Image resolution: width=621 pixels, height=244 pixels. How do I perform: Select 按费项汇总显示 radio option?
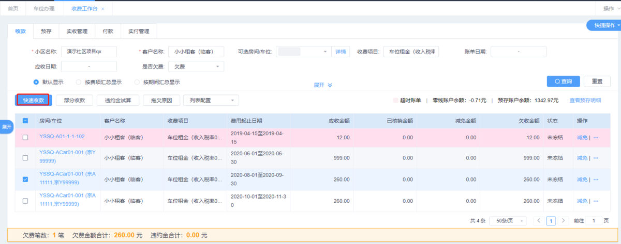[79, 82]
